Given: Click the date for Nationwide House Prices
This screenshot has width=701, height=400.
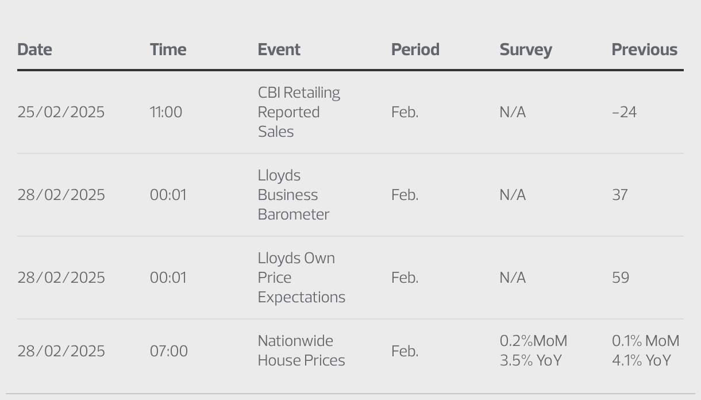Looking at the screenshot, I should [61, 351].
